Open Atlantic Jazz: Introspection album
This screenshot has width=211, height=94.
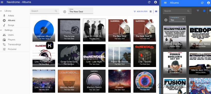tap(200, 64)
